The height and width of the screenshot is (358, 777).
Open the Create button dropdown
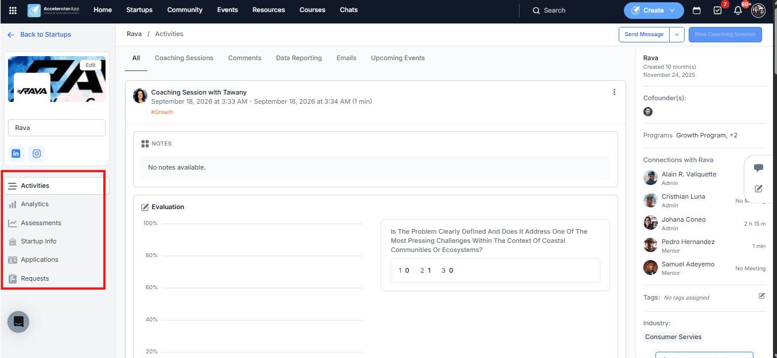[x=654, y=10]
